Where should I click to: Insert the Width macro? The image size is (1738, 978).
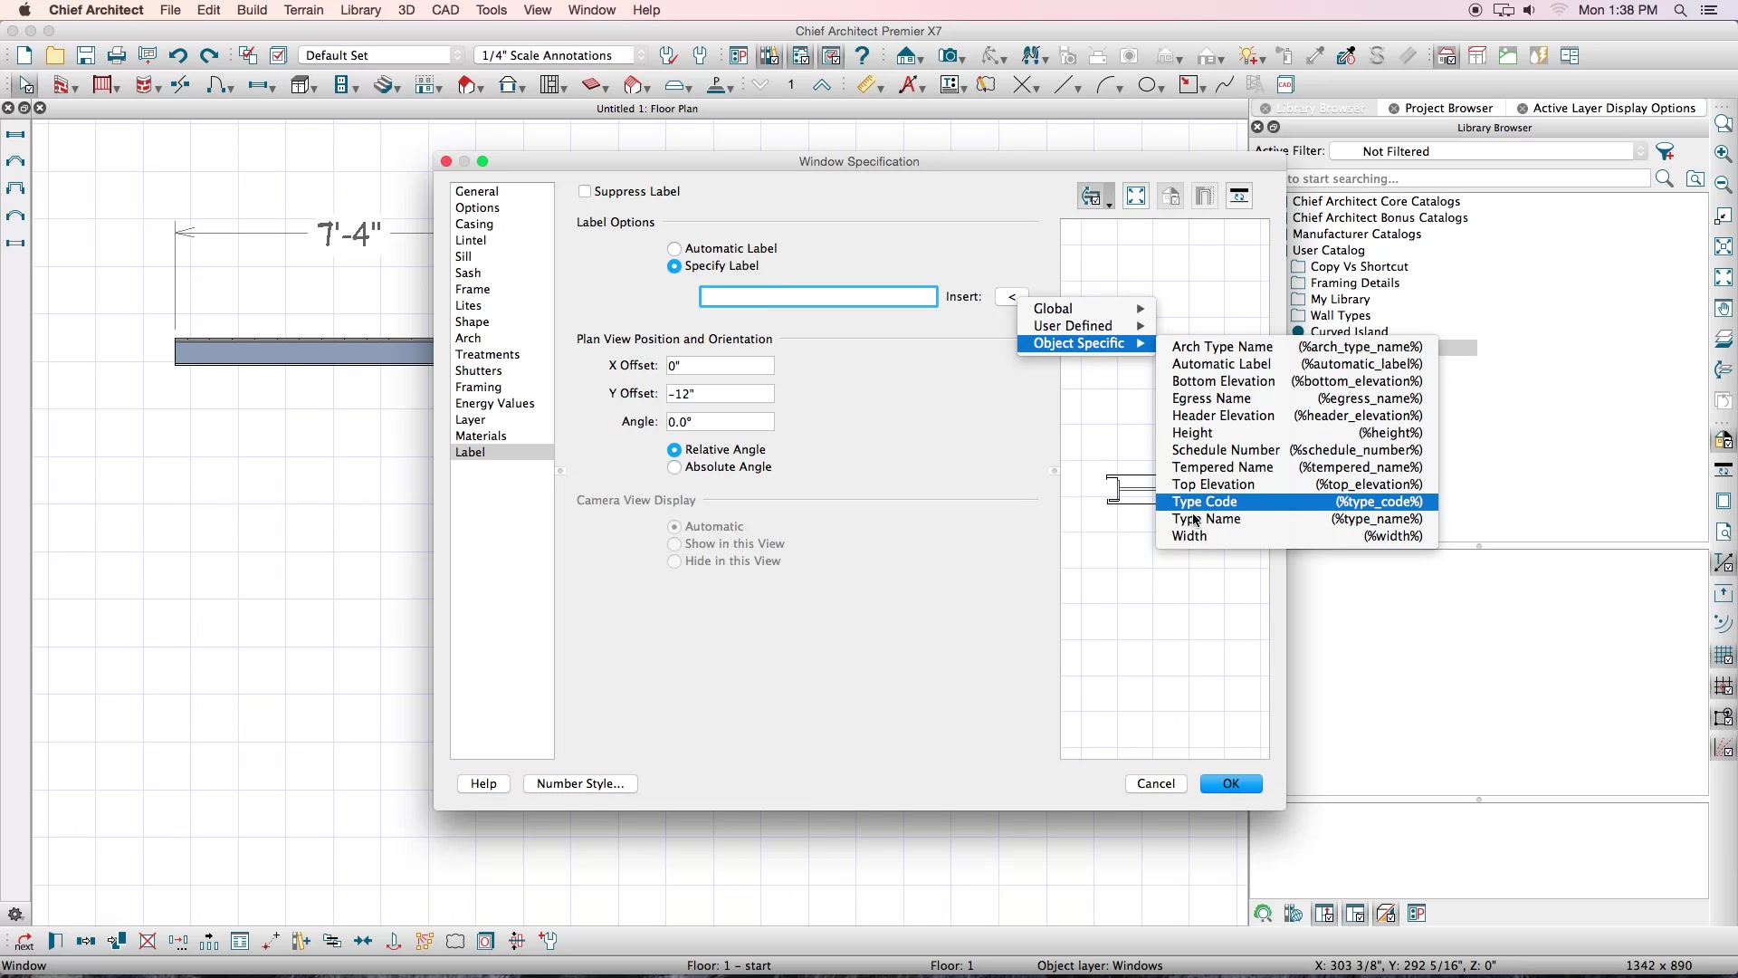click(x=1296, y=536)
